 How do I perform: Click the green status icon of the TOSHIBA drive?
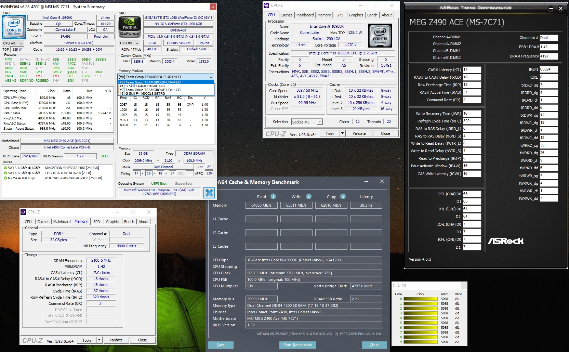click(5, 173)
